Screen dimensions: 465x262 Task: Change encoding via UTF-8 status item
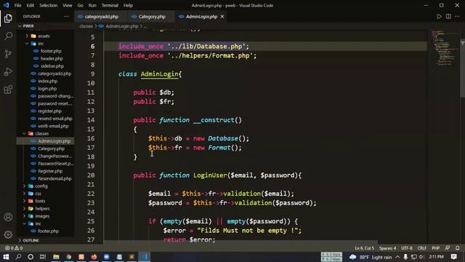point(407,248)
